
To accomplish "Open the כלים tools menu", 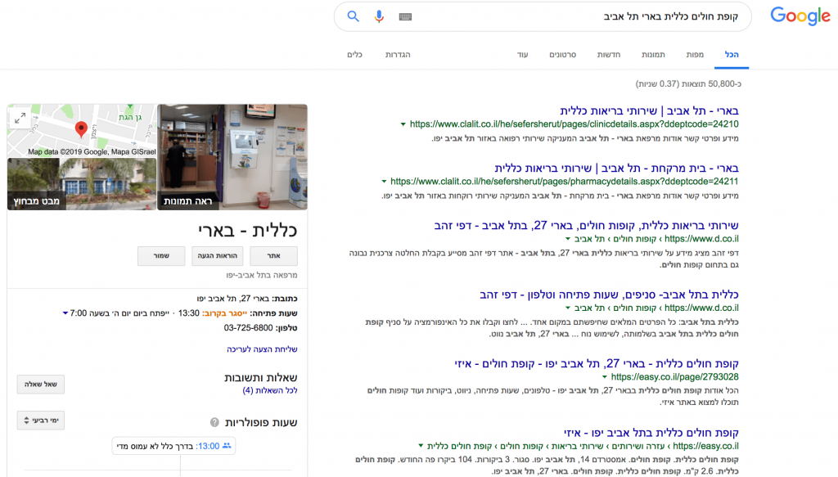I will click(354, 55).
